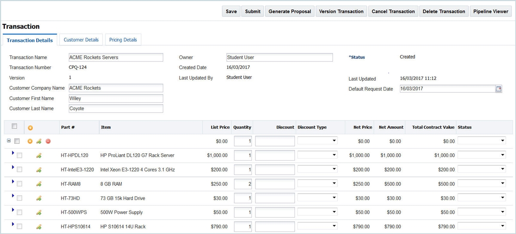Click the Discount field for HP ProLiant DL120

(x=275, y=155)
